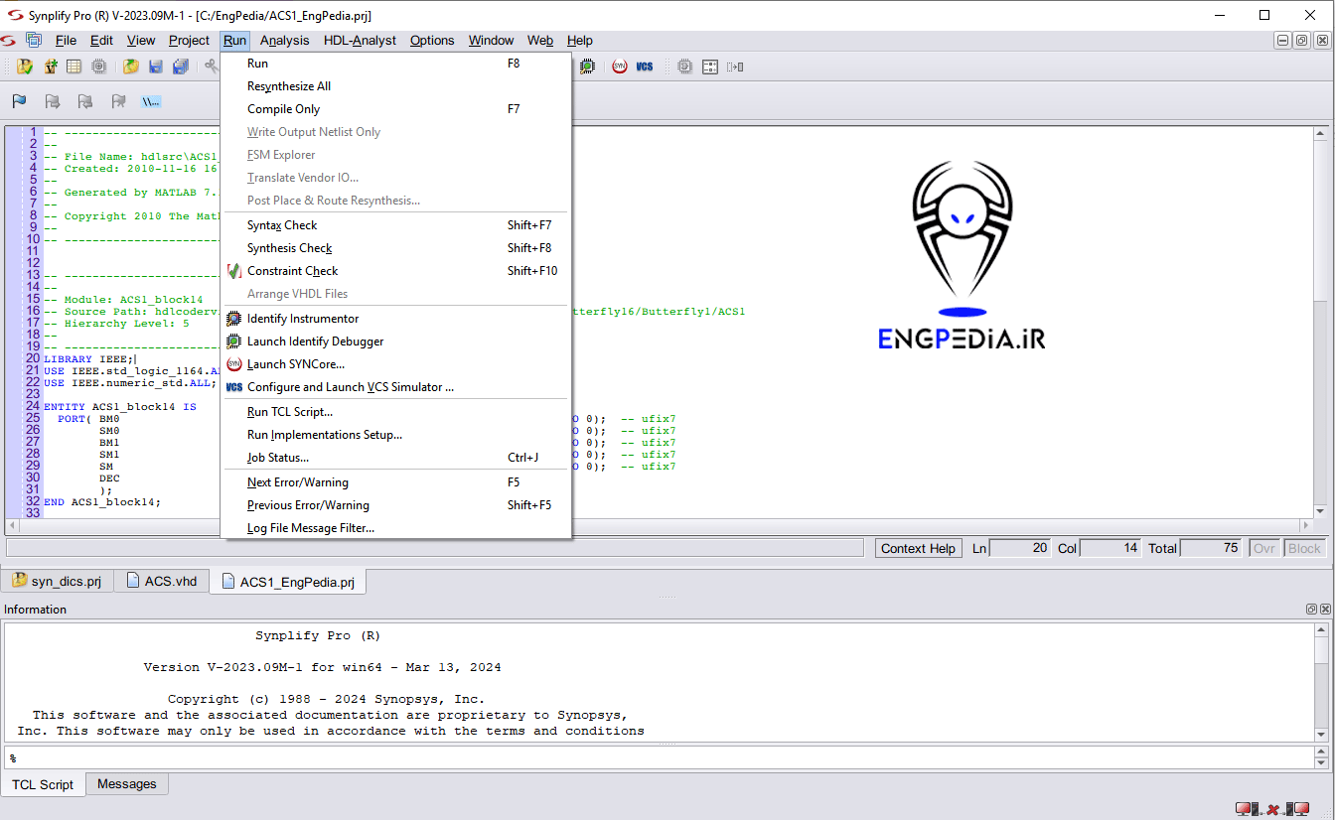Click the gray flag icon next to blue flag
The width and height of the screenshot is (1335, 820).
pyautogui.click(x=53, y=101)
